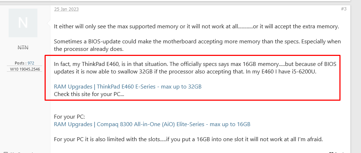361x153 pixels.
Task: Open the 25 Jan 2023 post date
Action: 66,9
